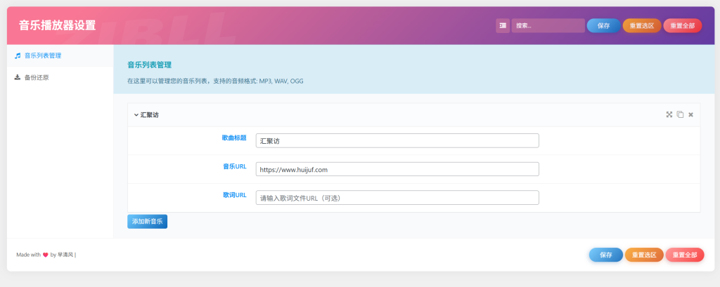Click the 歌词URL label
The height and width of the screenshot is (287, 720).
coord(235,195)
